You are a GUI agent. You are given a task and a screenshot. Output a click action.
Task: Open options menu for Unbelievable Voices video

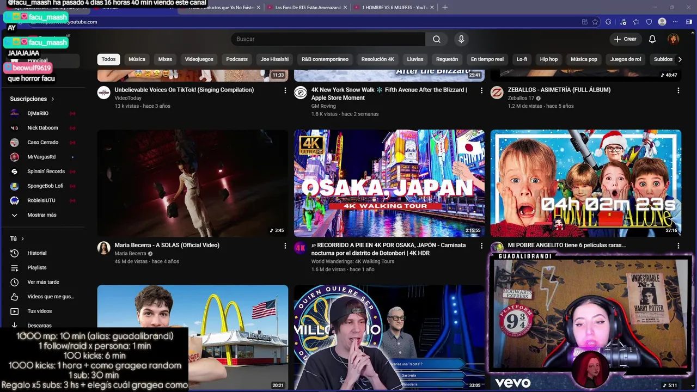[x=285, y=90]
